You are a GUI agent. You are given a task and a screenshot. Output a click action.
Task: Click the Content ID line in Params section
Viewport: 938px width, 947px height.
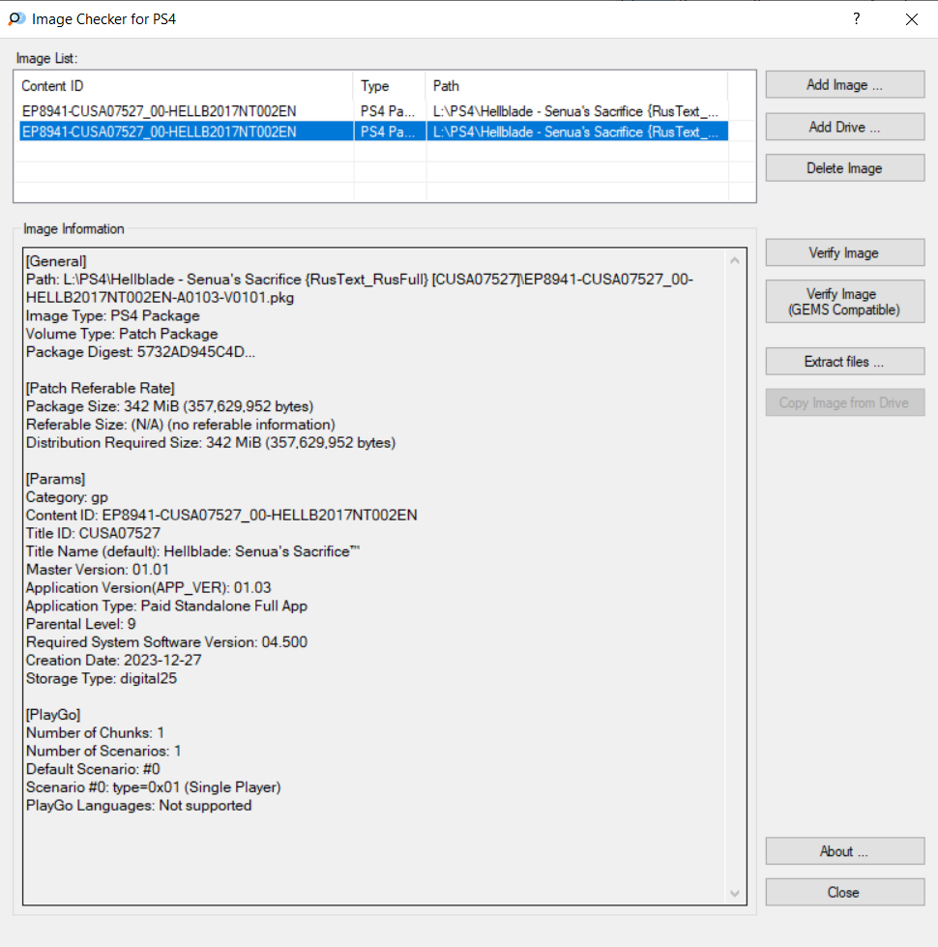[x=221, y=516]
